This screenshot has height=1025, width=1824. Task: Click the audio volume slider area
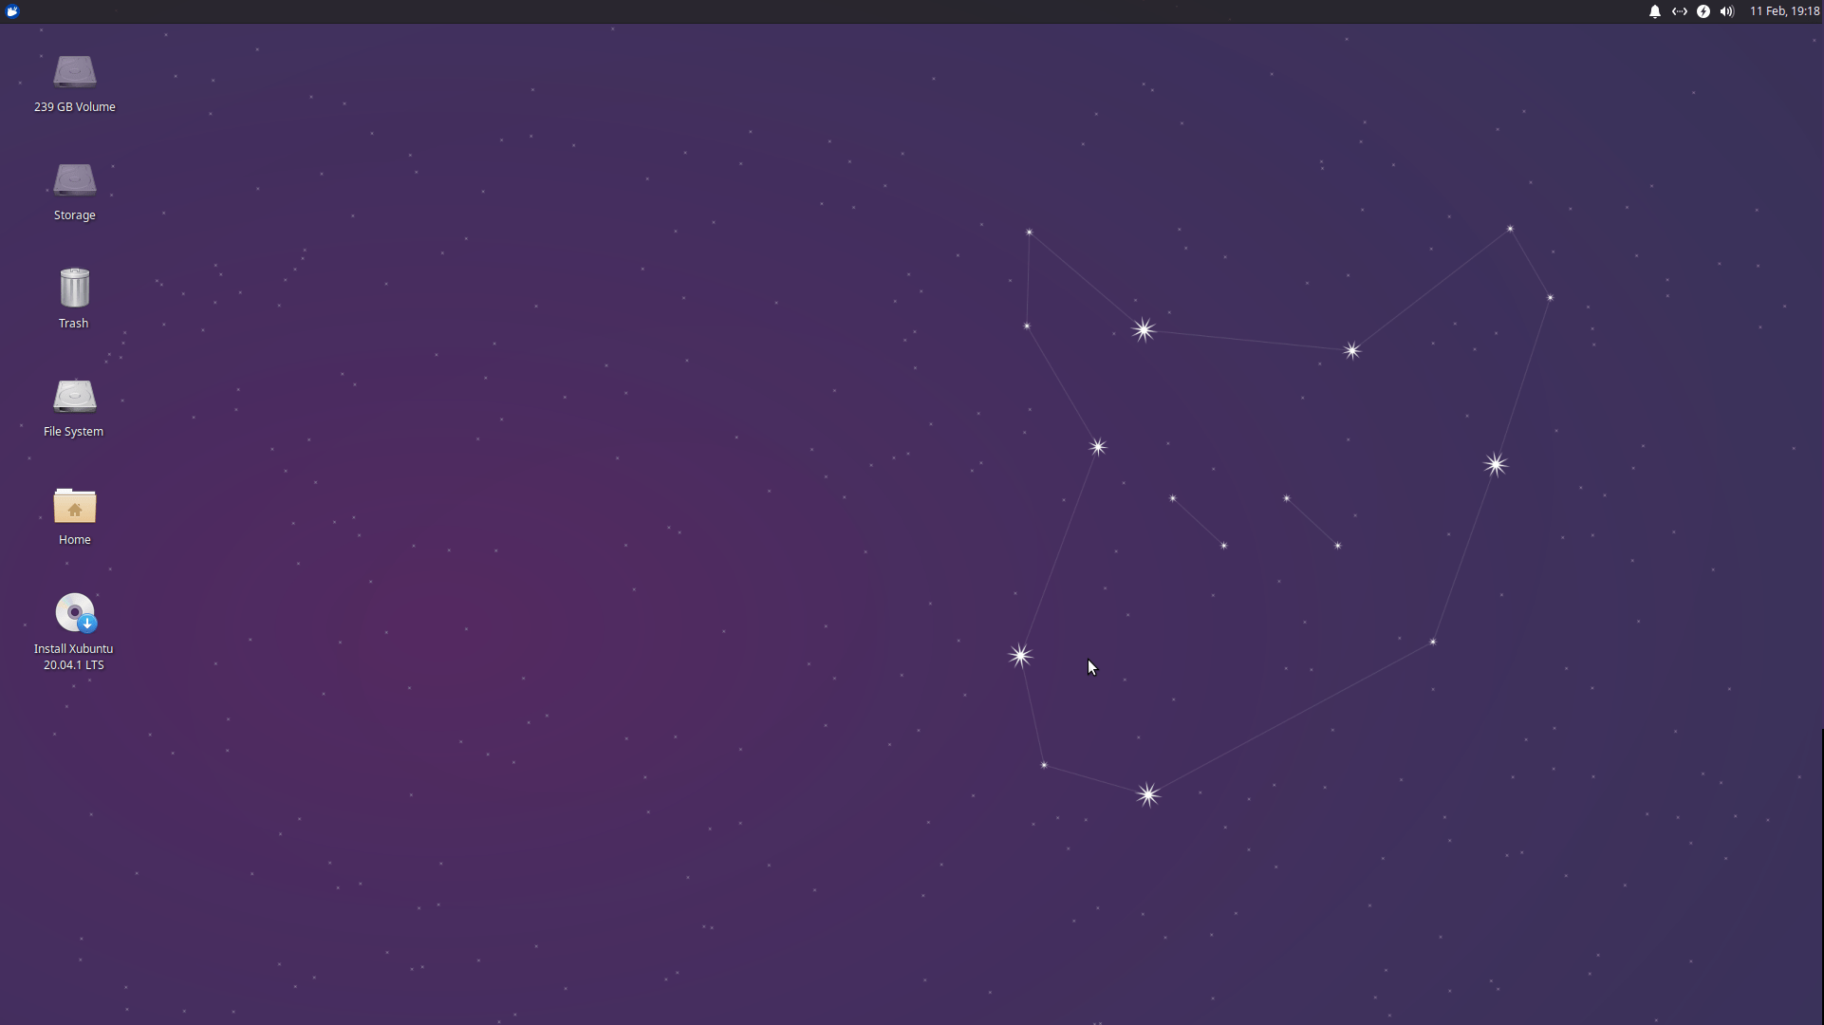pos(1726,11)
